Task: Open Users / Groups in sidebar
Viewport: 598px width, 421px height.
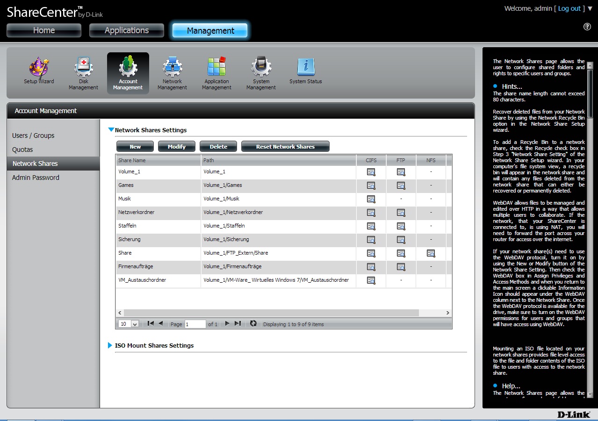Action: (x=33, y=136)
